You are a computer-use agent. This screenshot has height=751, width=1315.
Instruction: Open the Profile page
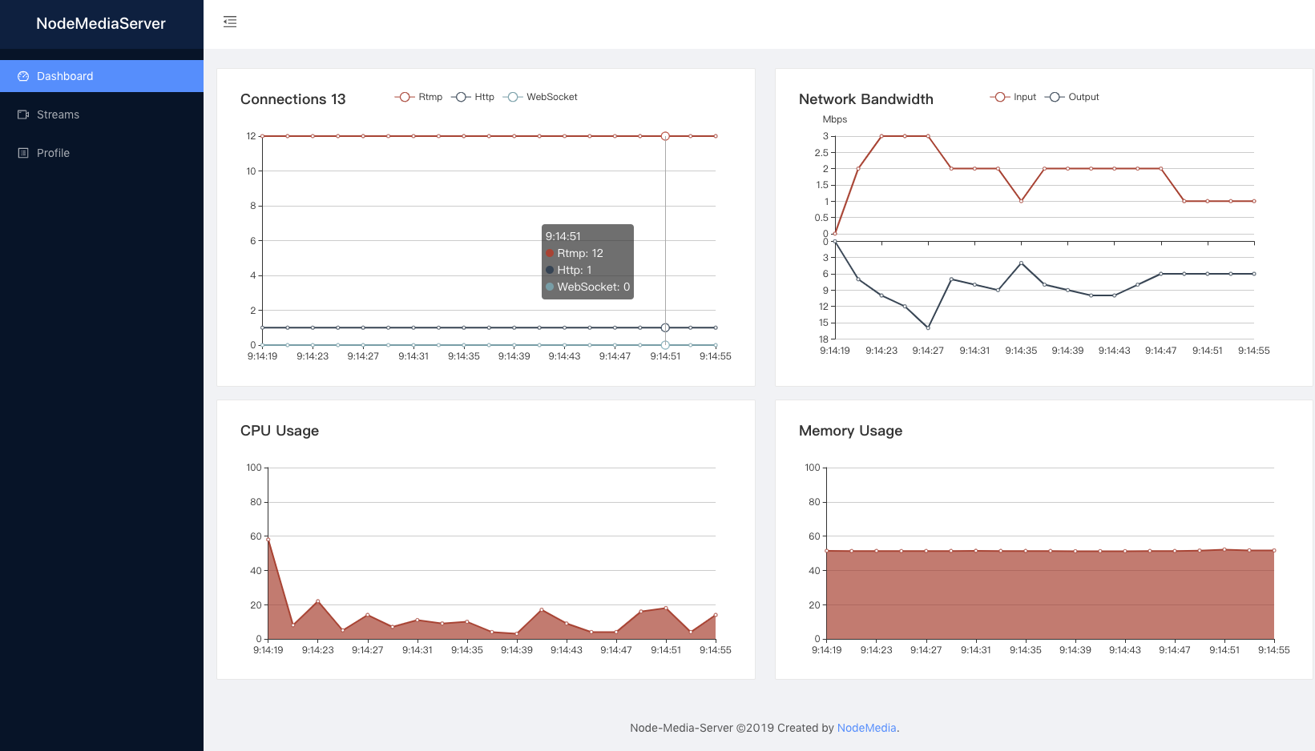102,153
